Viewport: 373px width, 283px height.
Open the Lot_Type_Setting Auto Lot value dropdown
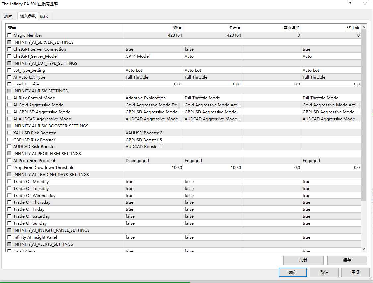(x=153, y=70)
